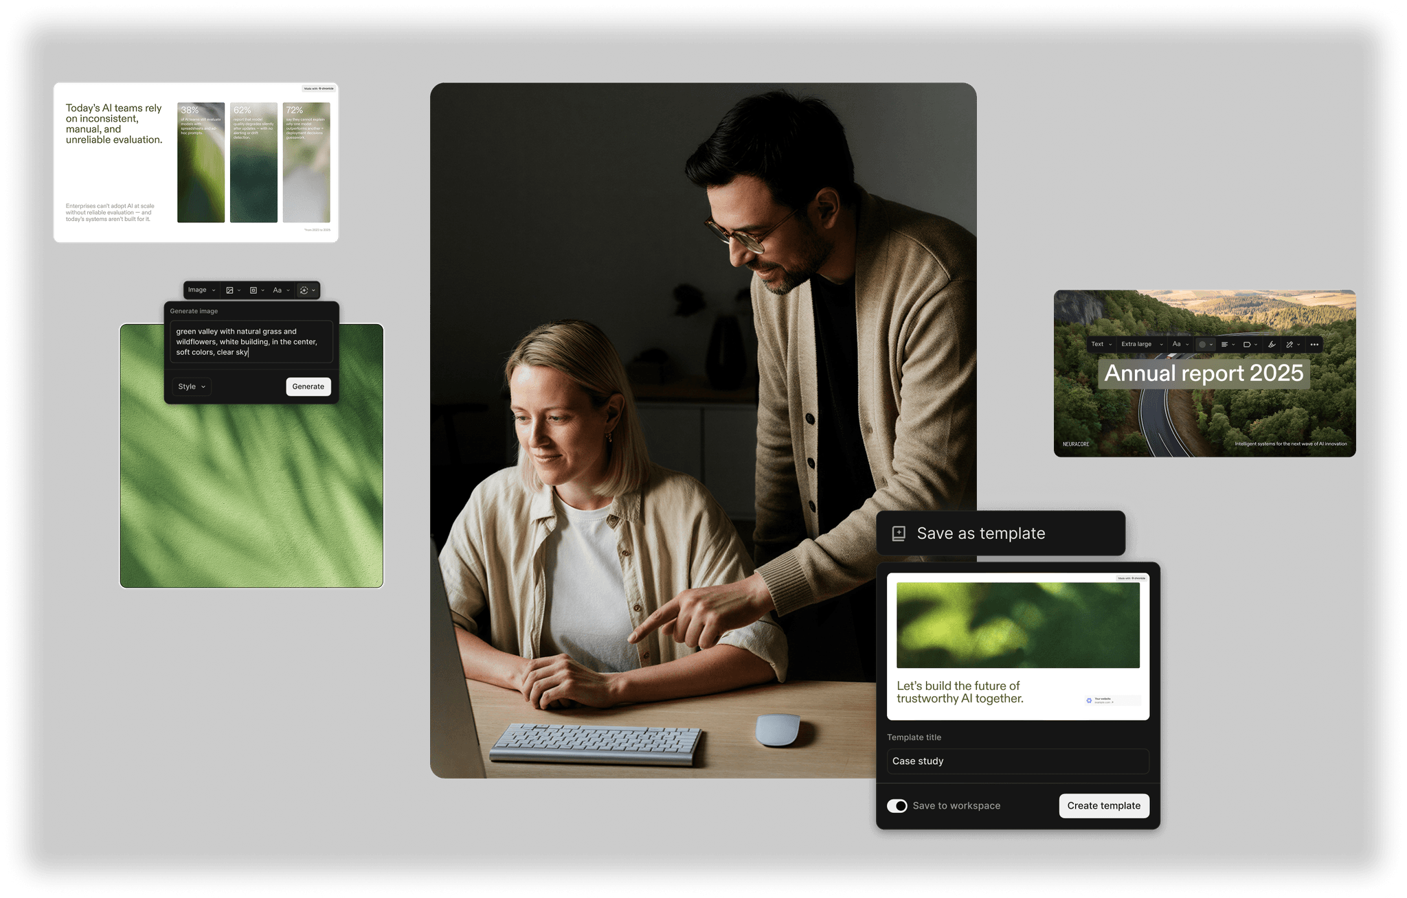Click the image frame/fit icon
Screen dimensions: 1407x898
click(x=254, y=290)
